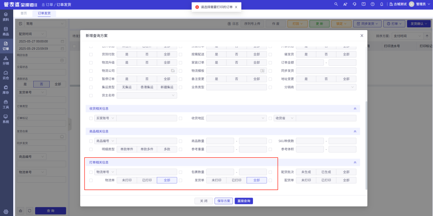Enable the checkbox next to 货到付款
Screen dimensions: 433x216
click(x=91, y=54)
